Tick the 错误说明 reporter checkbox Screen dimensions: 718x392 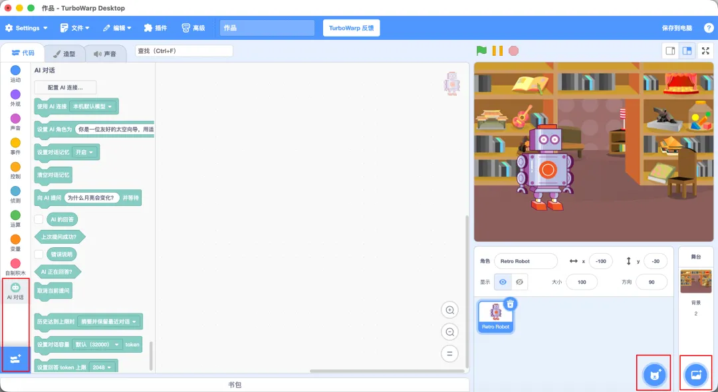coord(39,254)
